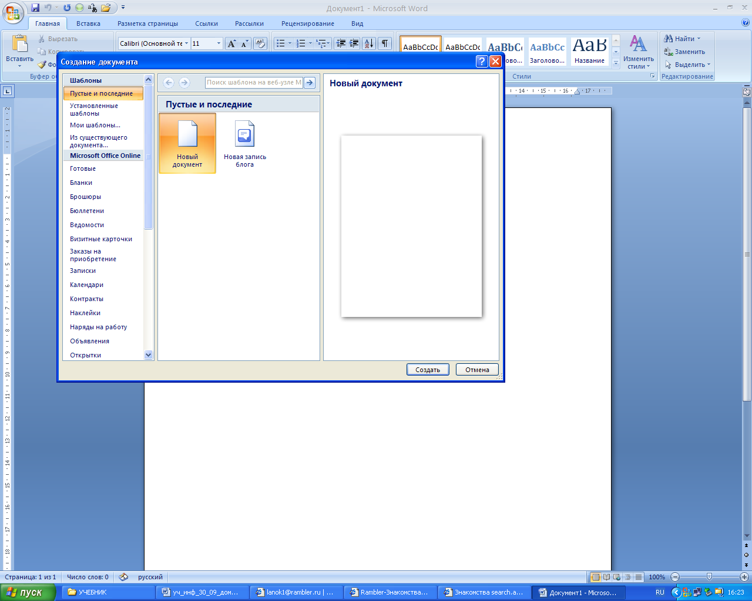This screenshot has width=752, height=601.
Task: Switch to Print Layout view in status bar
Action: [596, 577]
